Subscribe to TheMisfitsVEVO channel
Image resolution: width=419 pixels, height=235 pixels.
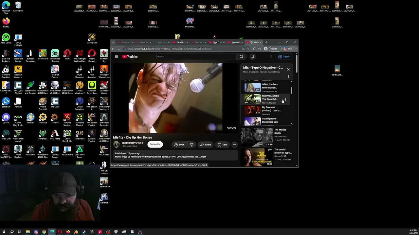155,144
